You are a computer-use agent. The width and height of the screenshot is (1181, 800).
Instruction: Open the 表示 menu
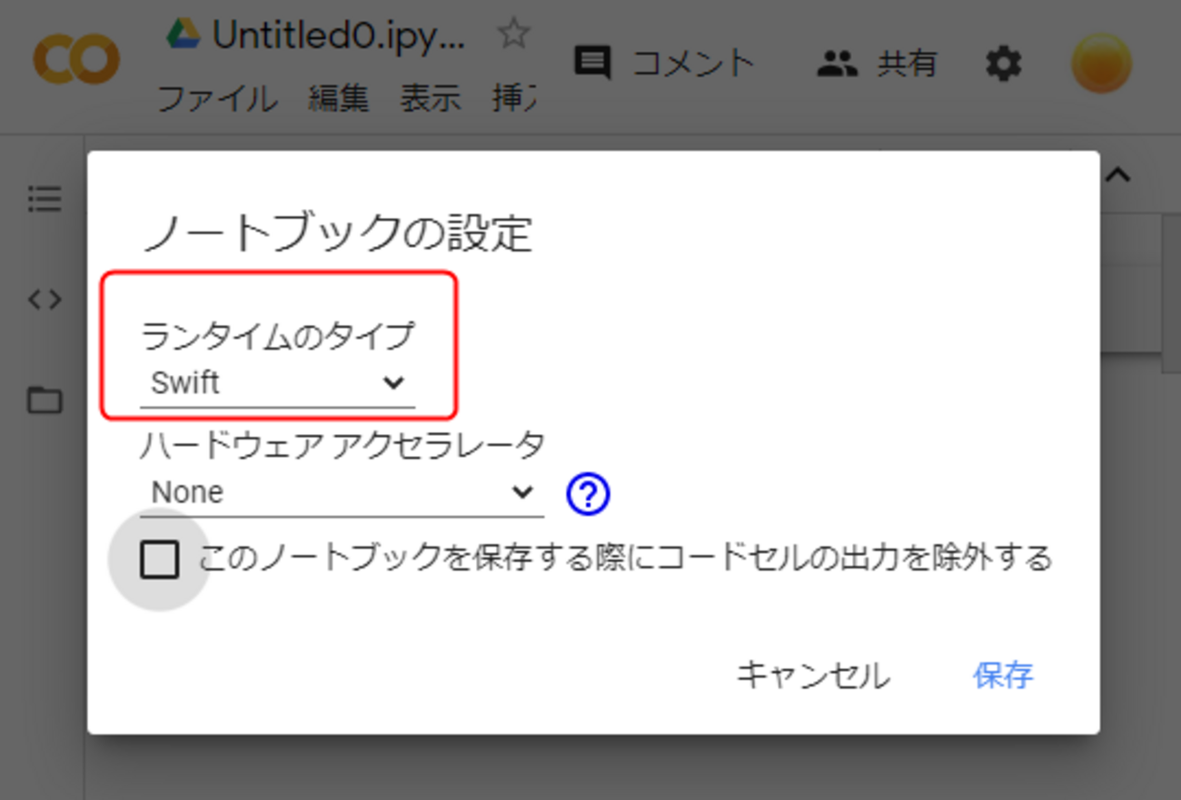point(431,98)
